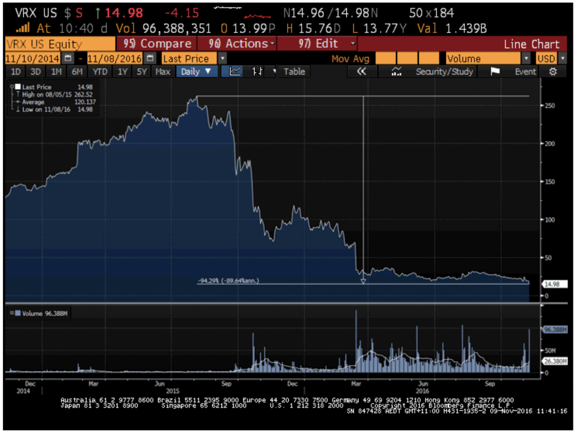Image resolution: width=578 pixels, height=434 pixels.
Task: Expand chart type options arrow
Action: click(x=274, y=71)
